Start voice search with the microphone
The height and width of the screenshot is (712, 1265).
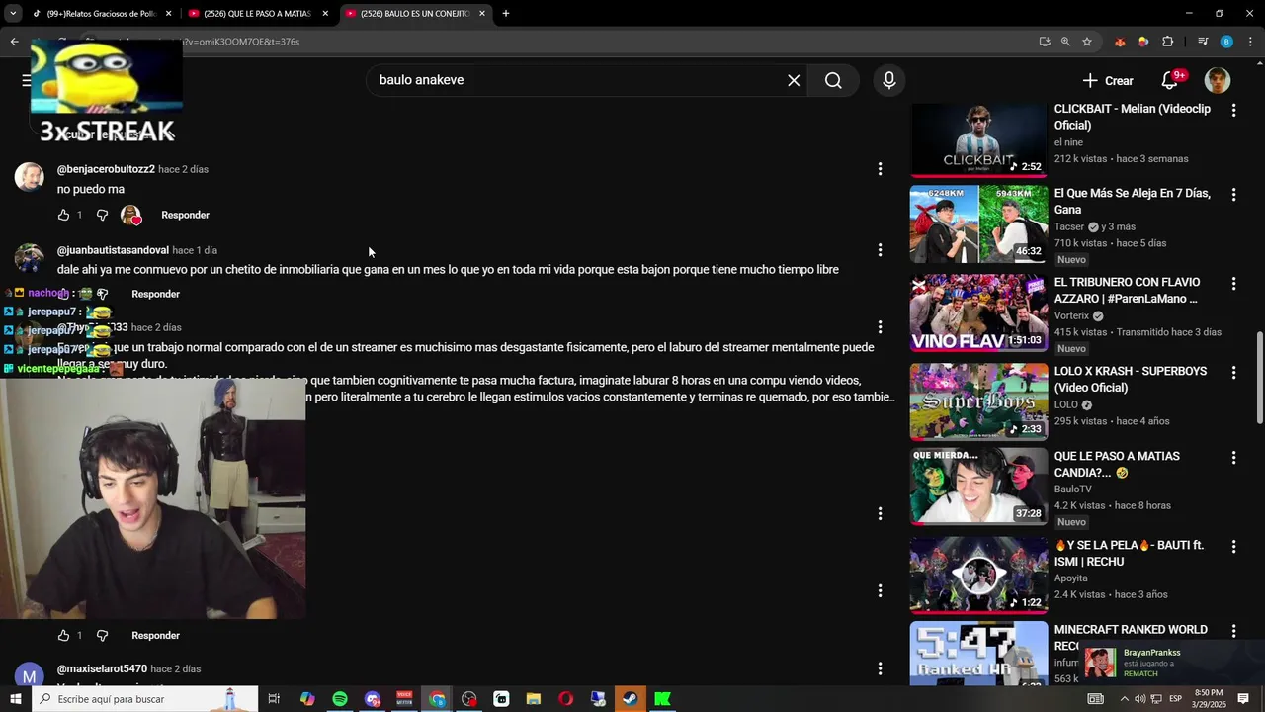889,80
